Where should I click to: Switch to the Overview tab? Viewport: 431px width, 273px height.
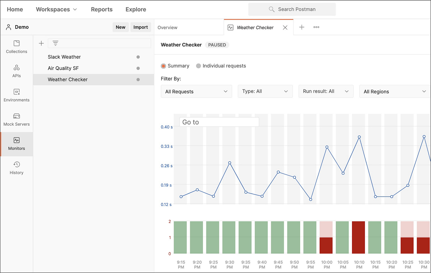tap(167, 27)
